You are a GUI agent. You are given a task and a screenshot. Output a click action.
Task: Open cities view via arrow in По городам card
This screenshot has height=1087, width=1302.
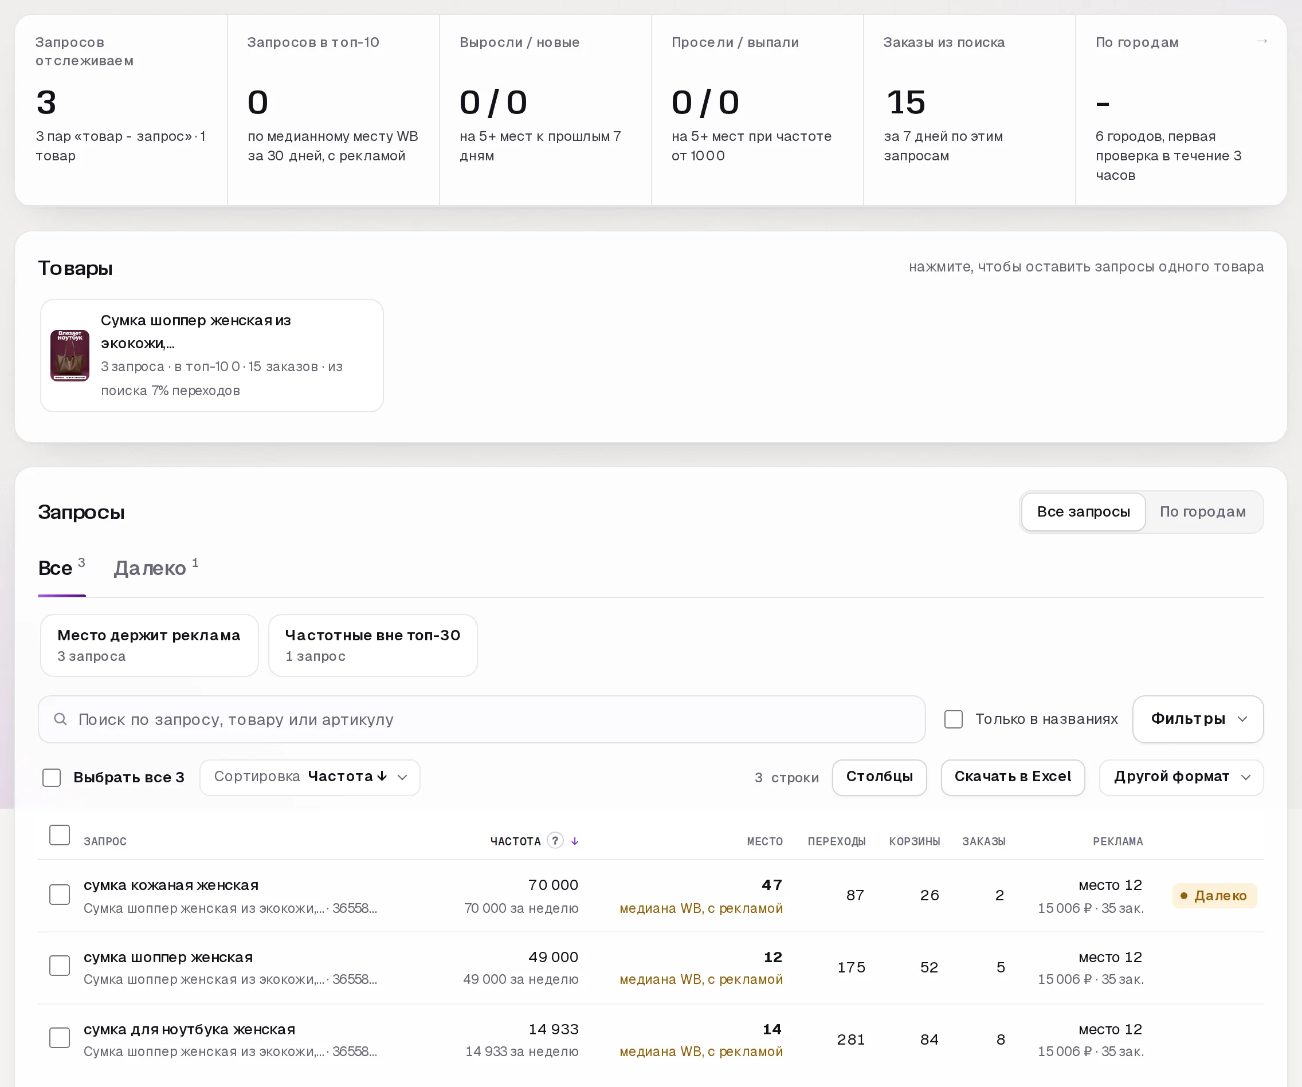[x=1262, y=42]
